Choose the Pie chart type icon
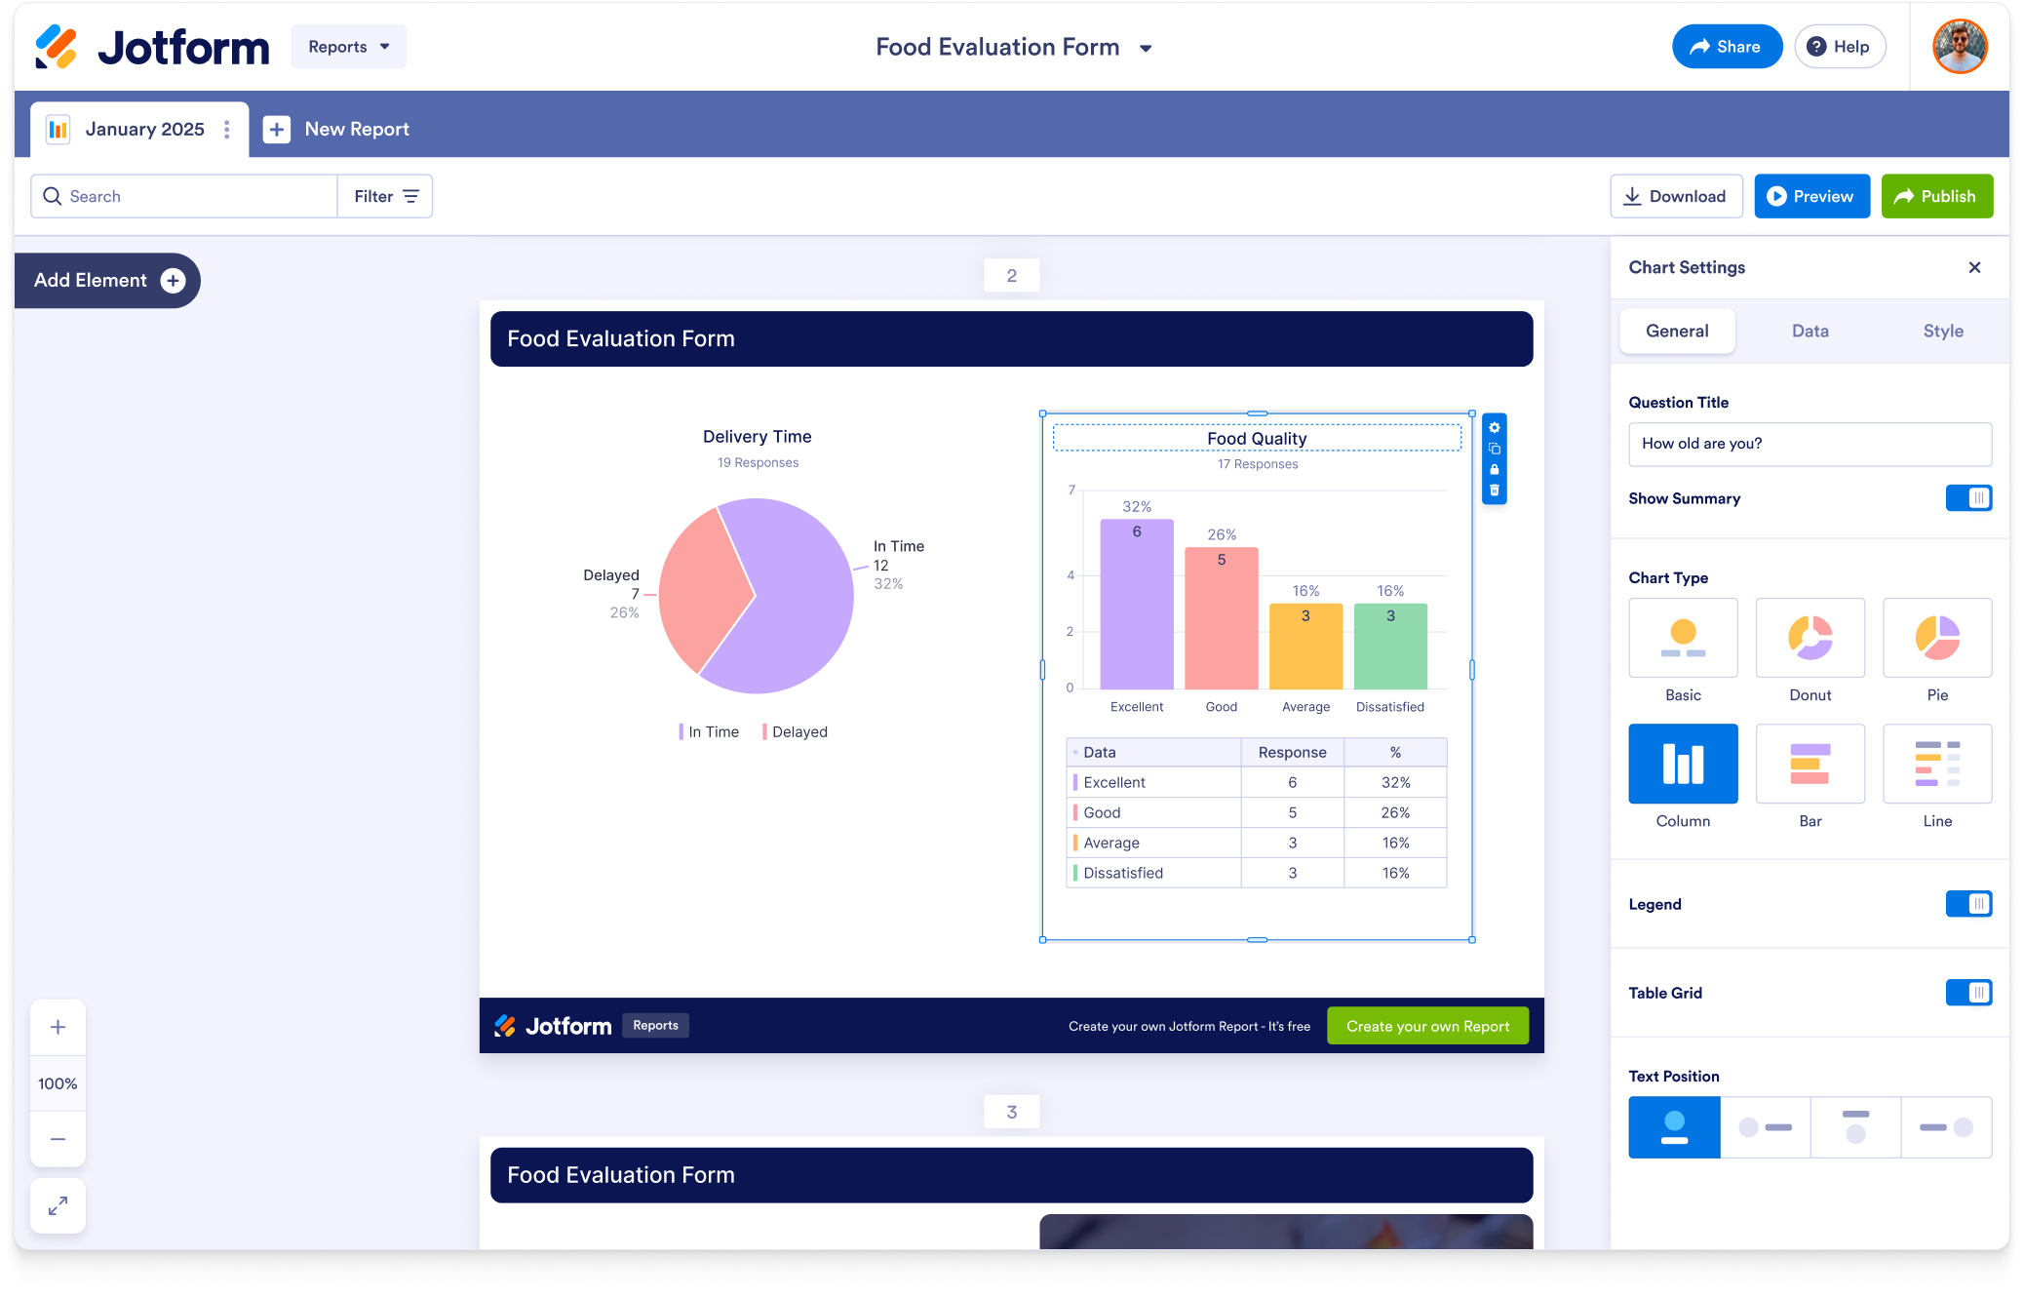 click(1936, 638)
